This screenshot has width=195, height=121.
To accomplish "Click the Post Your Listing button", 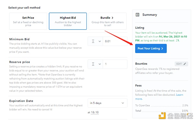I will tap(151, 49).
